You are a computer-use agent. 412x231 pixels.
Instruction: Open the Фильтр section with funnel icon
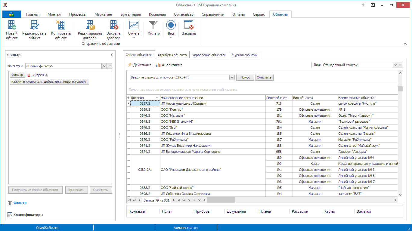coord(17,203)
